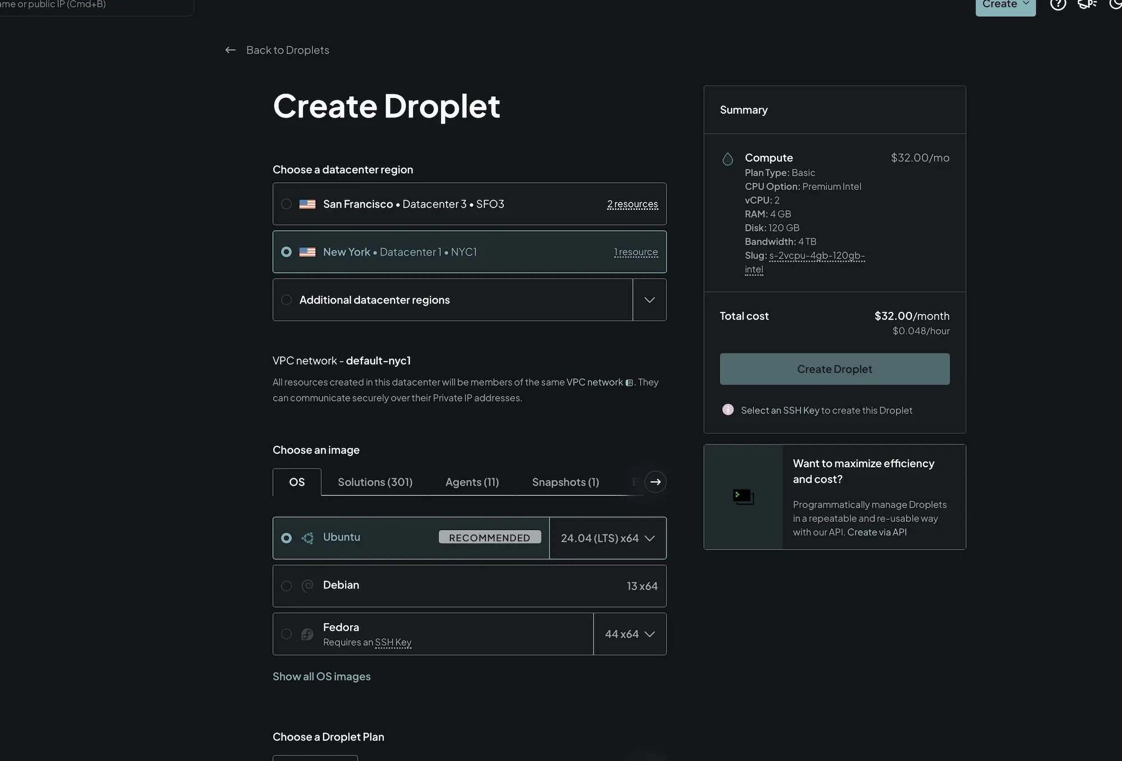Click the RECOMMENDED badge on Ubuntu
The height and width of the screenshot is (761, 1122).
click(x=490, y=538)
